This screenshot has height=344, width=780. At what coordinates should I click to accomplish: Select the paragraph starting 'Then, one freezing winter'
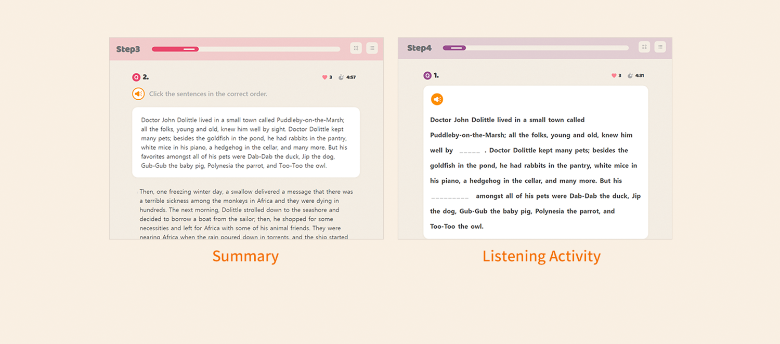click(x=245, y=214)
